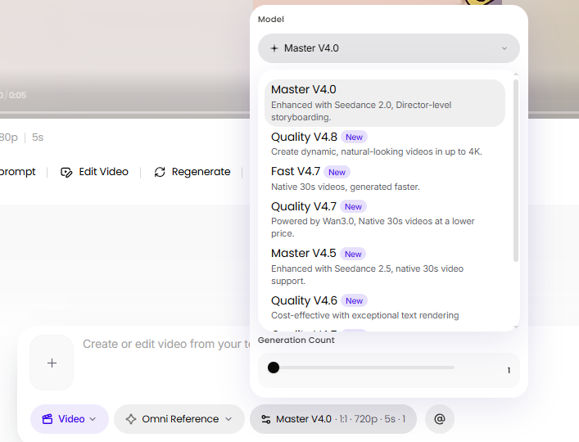Viewport: 579px width, 442px height.
Task: Click the Edit Video button
Action: pyautogui.click(x=94, y=172)
